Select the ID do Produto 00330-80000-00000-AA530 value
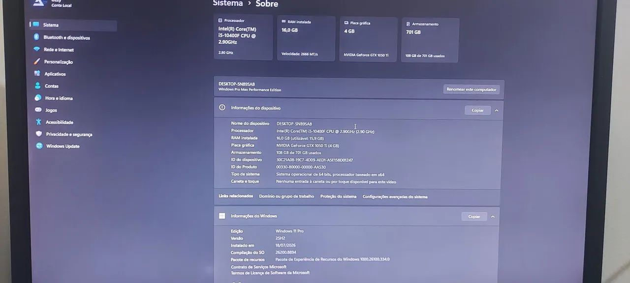 pos(301,167)
